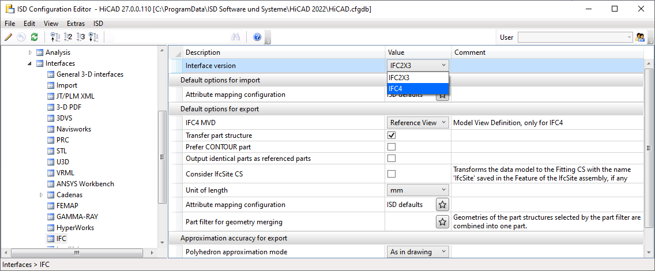Image resolution: width=655 pixels, height=271 pixels.
Task: Select GAMMA-RAY tree item
Action: [77, 217]
